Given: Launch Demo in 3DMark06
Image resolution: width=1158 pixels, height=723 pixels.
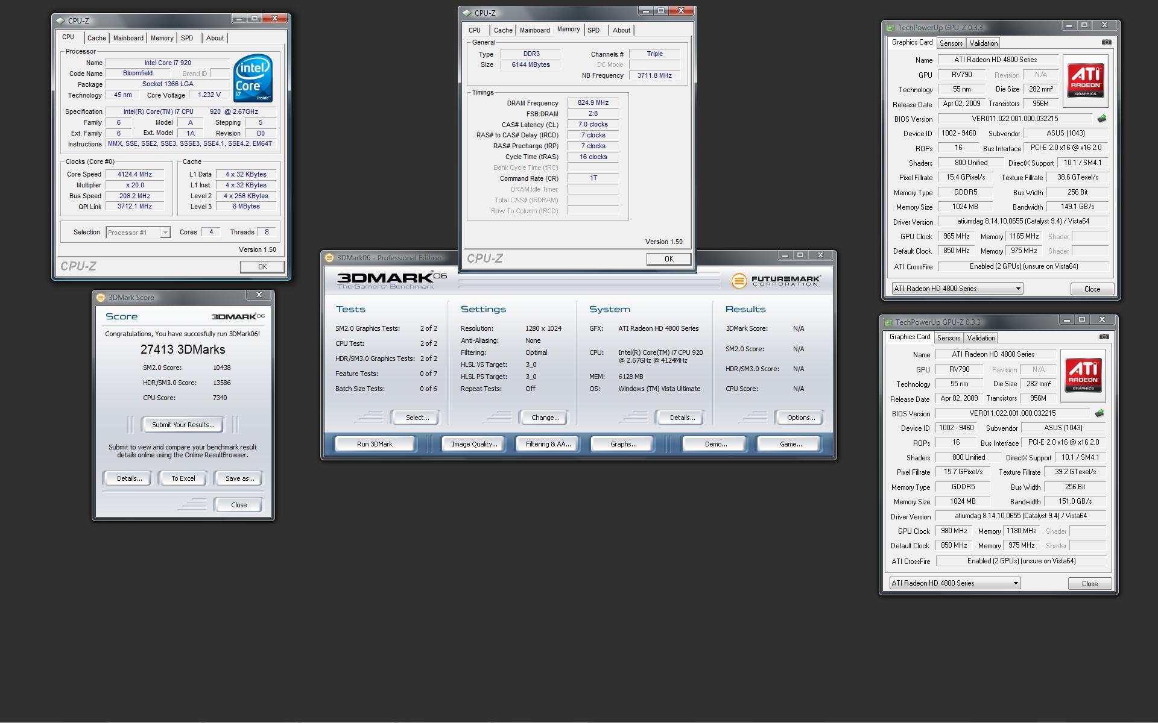Looking at the screenshot, I should pos(715,444).
